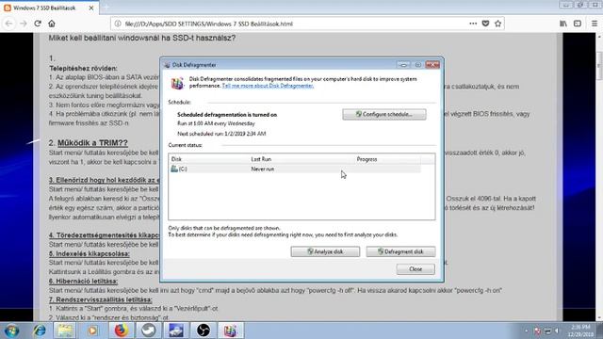Image resolution: width=603 pixels, height=339 pixels.
Task: Minimize the Disk Defragmenter dialog
Action: (403, 65)
